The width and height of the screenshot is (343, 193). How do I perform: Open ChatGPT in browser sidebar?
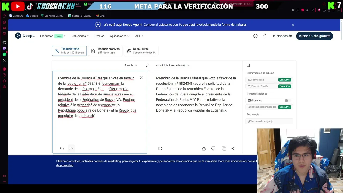click(x=4, y=43)
